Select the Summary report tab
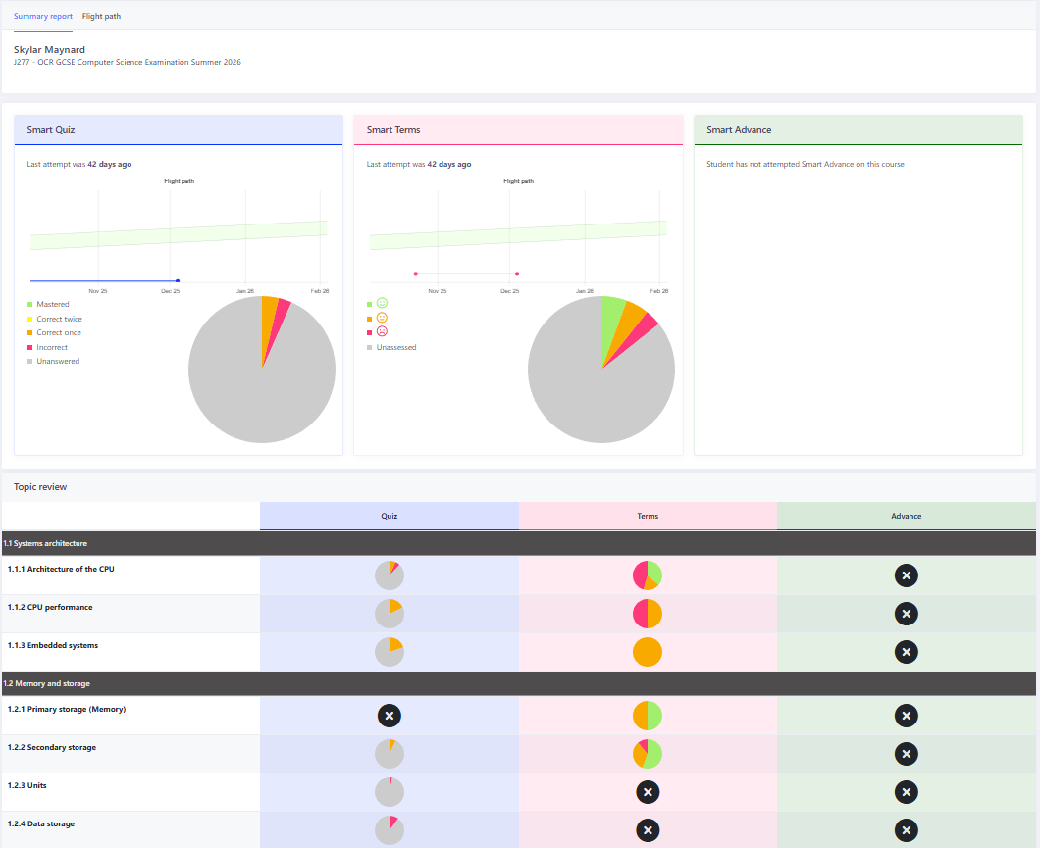 click(x=42, y=16)
